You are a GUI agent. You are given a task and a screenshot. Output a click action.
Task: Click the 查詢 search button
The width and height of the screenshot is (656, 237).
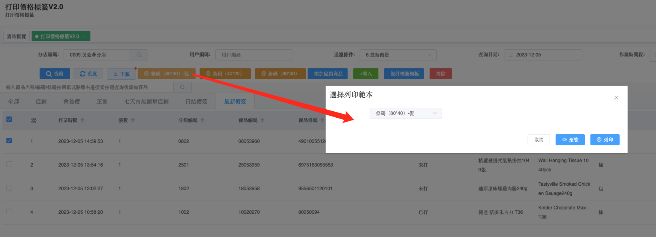click(55, 74)
